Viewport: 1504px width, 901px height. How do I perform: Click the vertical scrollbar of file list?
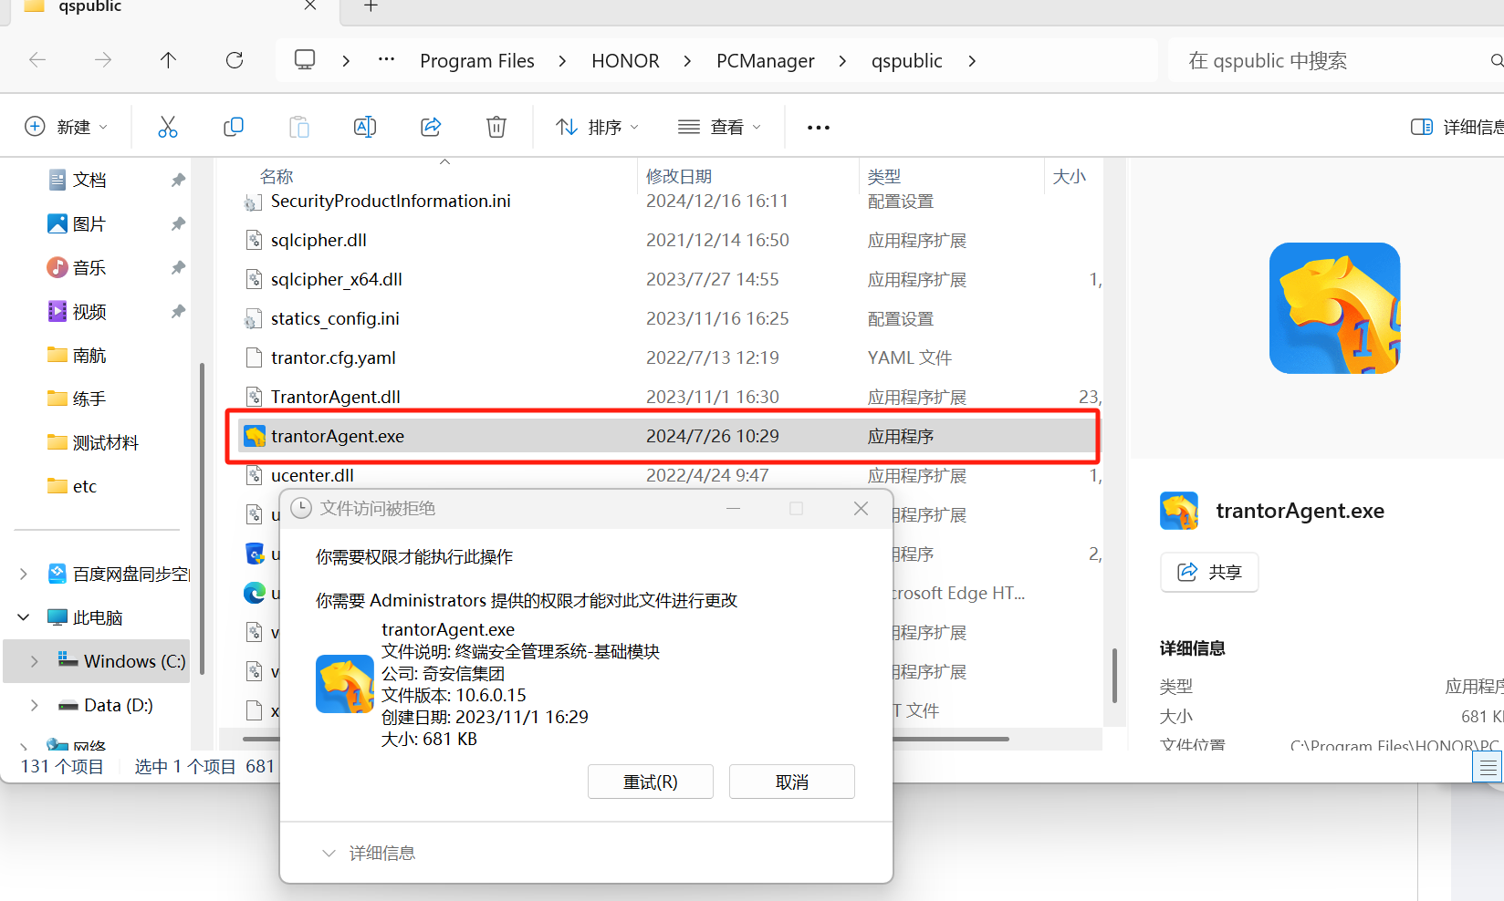tap(1114, 675)
